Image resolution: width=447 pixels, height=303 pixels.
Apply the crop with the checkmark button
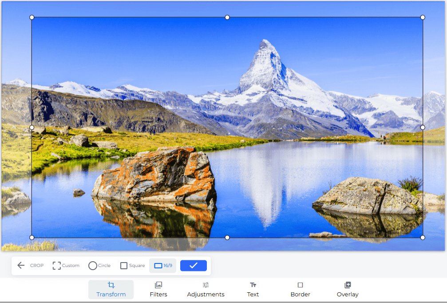193,265
